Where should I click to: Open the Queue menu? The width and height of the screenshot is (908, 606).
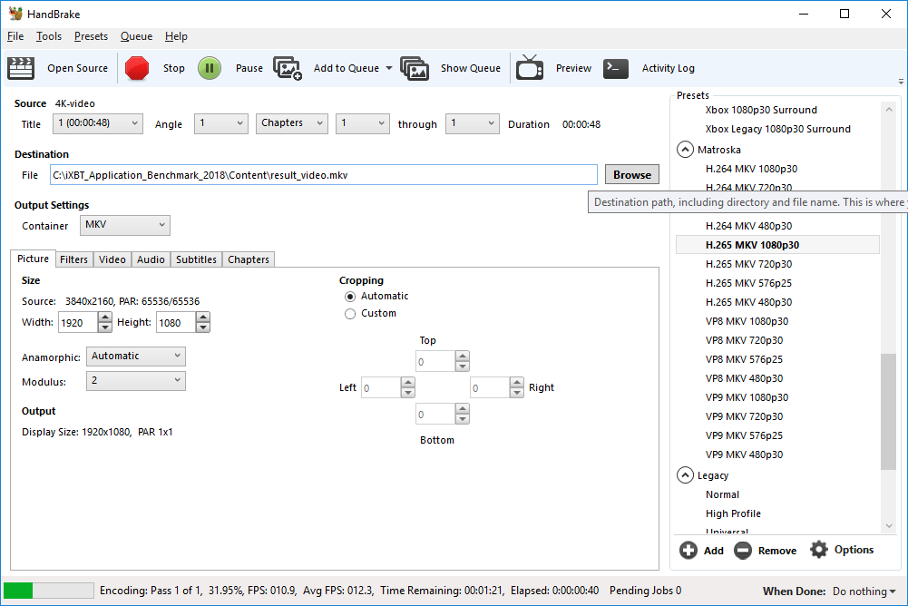(137, 36)
